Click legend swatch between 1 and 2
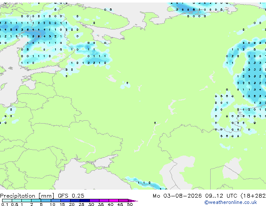This screenshot has height=206, width=266. click(26, 201)
